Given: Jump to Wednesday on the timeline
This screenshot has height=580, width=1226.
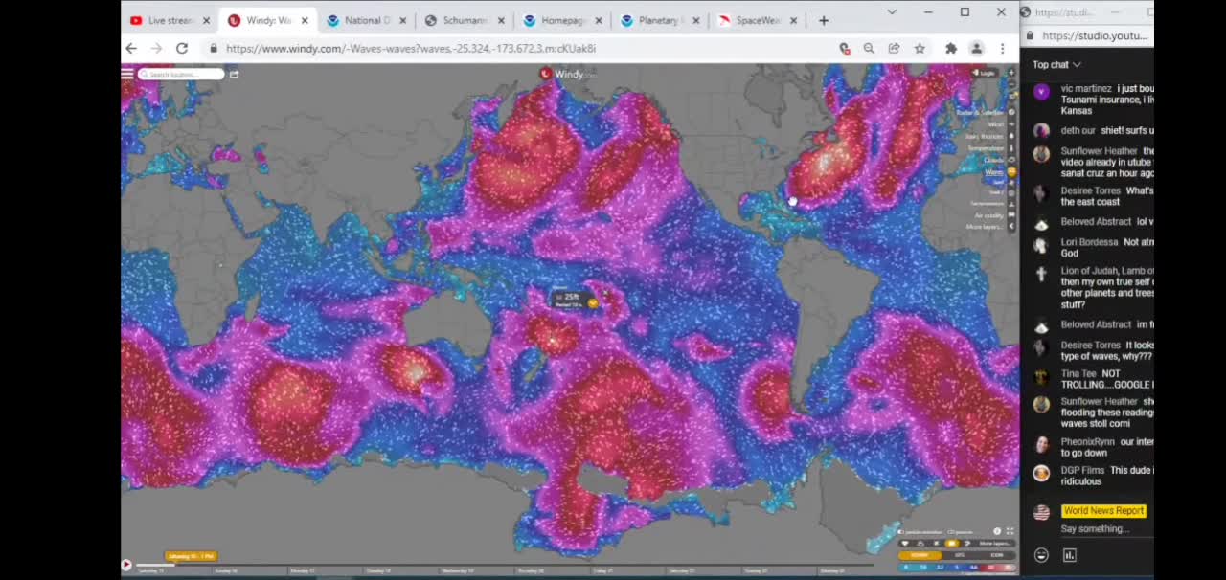Looking at the screenshot, I should click(x=457, y=571).
